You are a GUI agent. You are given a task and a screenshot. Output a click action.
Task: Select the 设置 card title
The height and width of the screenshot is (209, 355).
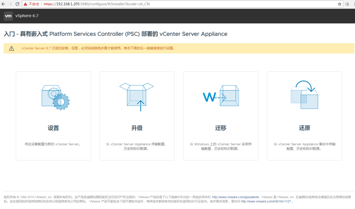click(54, 128)
